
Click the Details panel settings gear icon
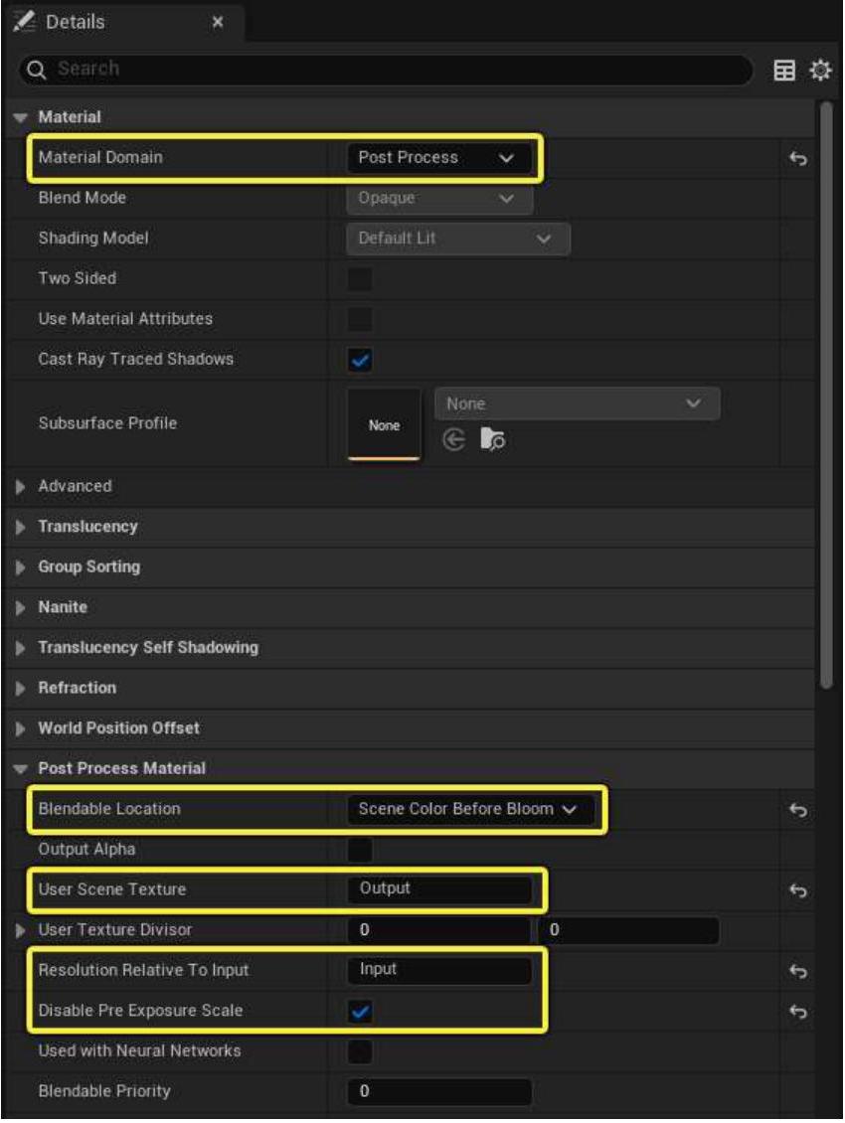[819, 70]
